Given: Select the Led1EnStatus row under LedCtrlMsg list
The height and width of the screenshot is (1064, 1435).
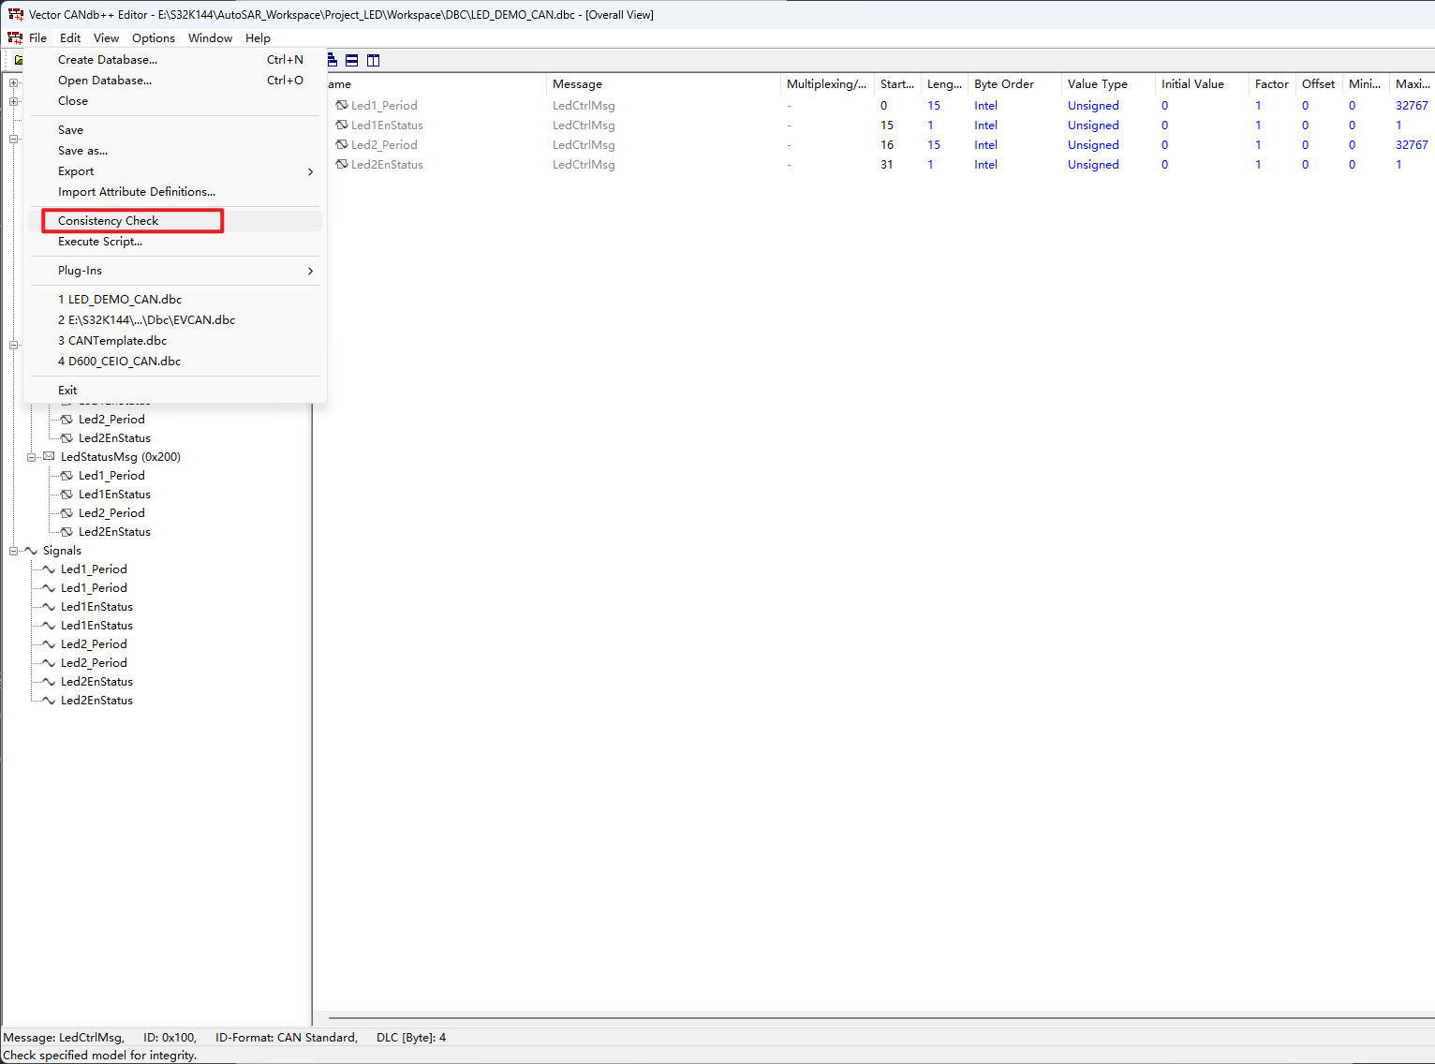Looking at the screenshot, I should (387, 126).
